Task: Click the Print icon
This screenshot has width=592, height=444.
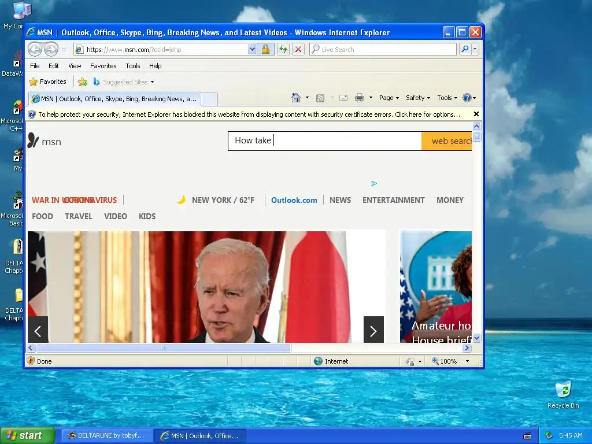Action: [360, 98]
